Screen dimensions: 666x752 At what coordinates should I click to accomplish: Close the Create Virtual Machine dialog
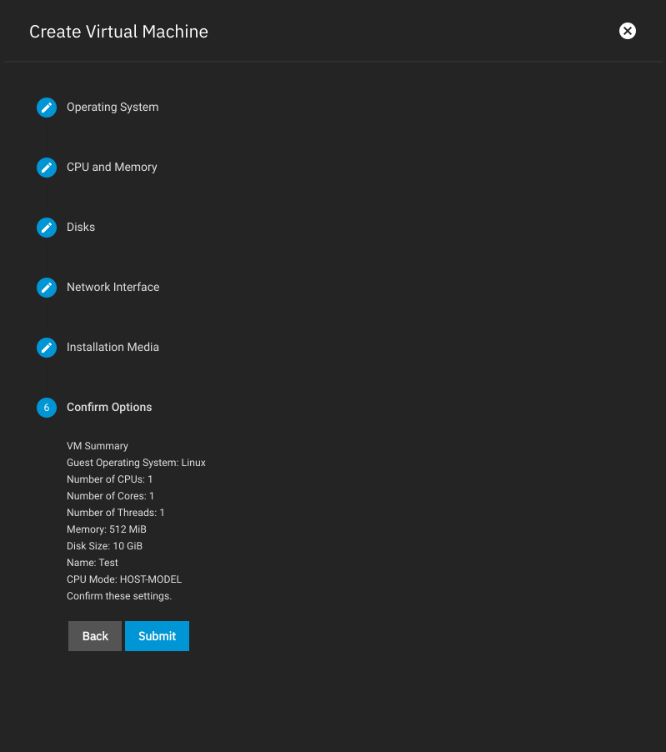point(627,31)
